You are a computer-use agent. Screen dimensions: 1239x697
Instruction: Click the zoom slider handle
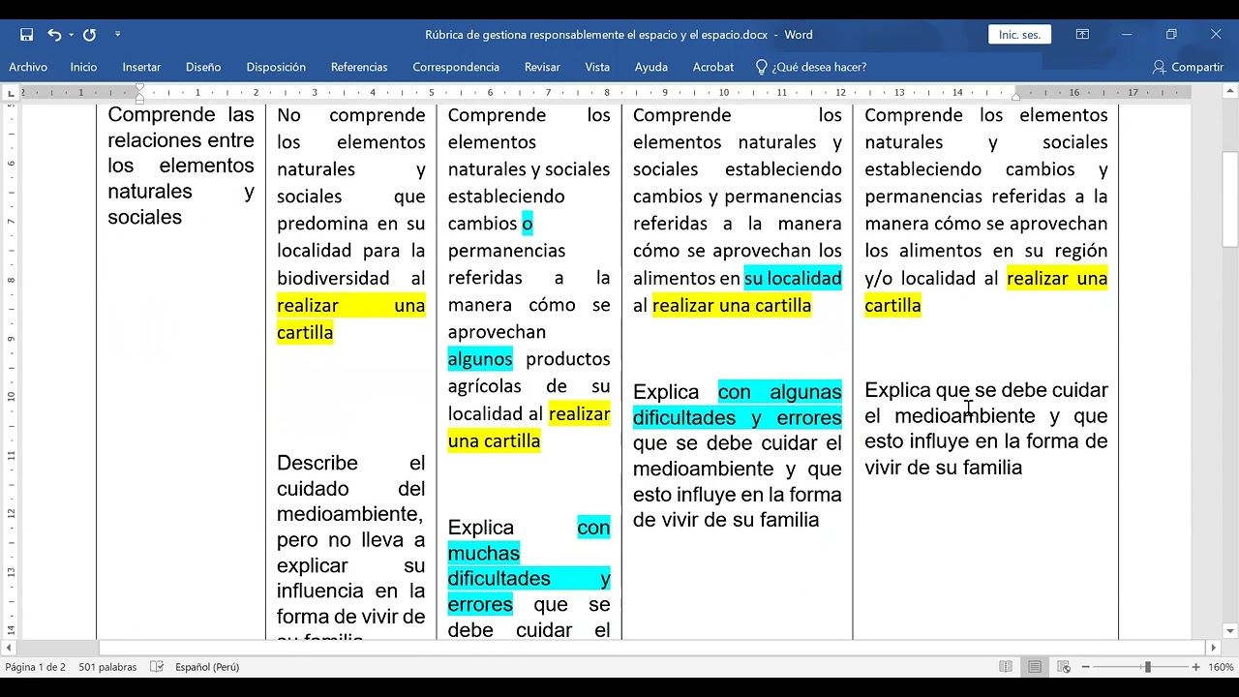(1147, 667)
